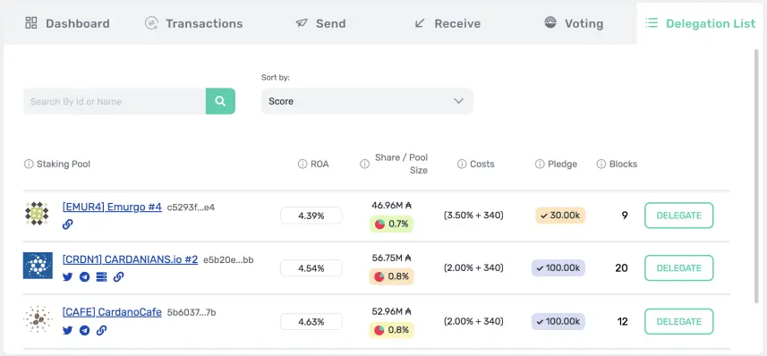This screenshot has height=356, width=767.
Task: Click the Blocks column info icon
Action: tap(601, 164)
